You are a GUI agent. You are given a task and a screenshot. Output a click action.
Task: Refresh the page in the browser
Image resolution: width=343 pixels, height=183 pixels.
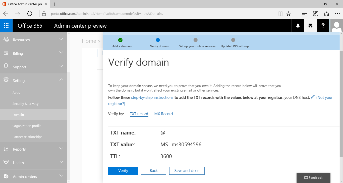30,14
